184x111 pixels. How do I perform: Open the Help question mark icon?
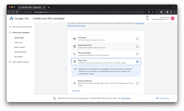pos(147,17)
